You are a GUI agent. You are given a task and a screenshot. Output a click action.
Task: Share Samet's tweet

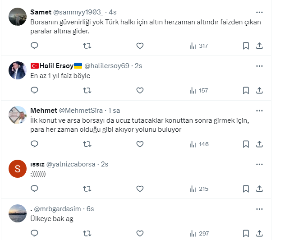[x=260, y=46]
